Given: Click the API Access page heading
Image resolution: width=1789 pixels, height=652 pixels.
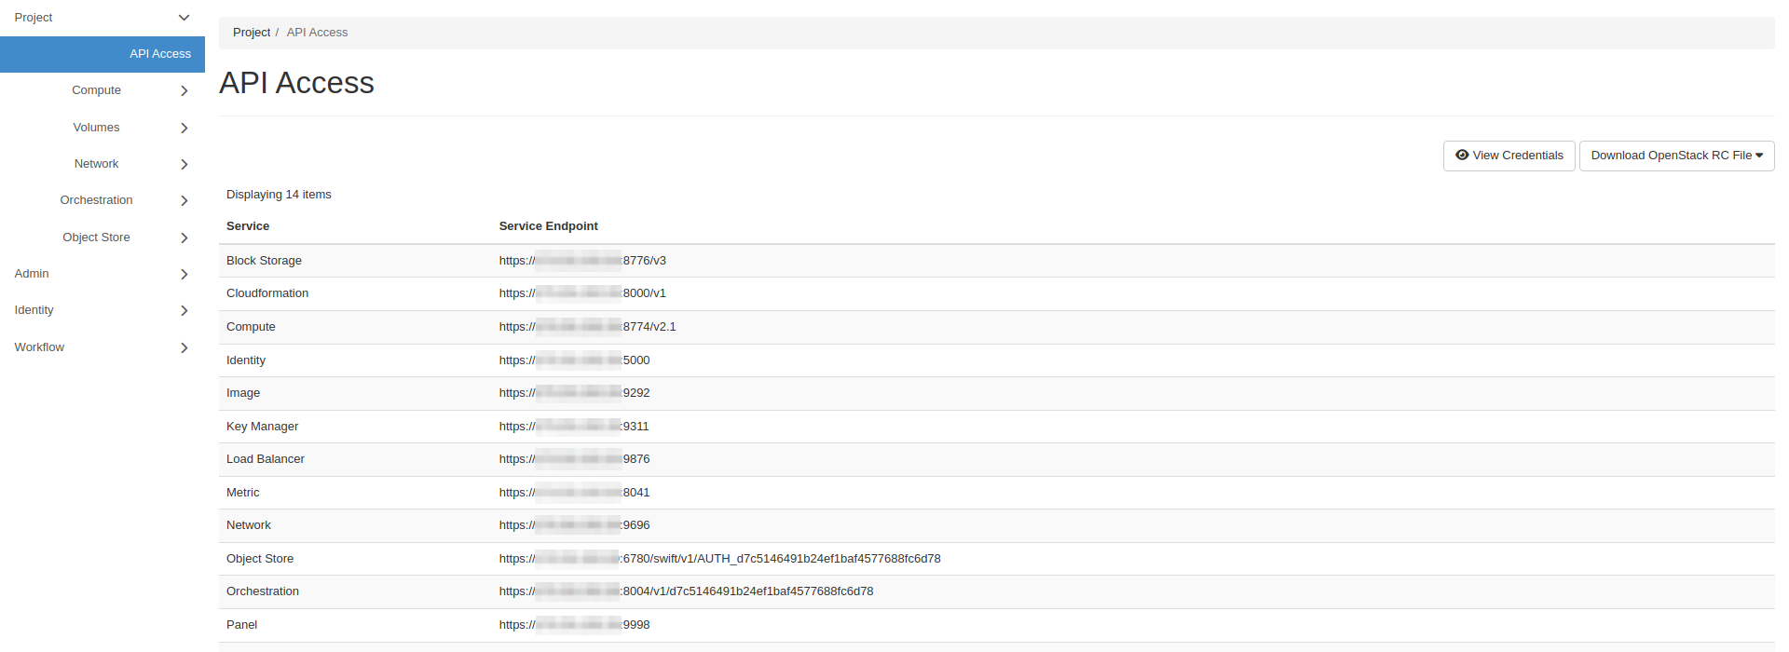Looking at the screenshot, I should 296,83.
